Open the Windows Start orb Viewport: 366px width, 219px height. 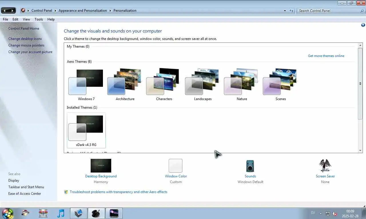(x=8, y=213)
